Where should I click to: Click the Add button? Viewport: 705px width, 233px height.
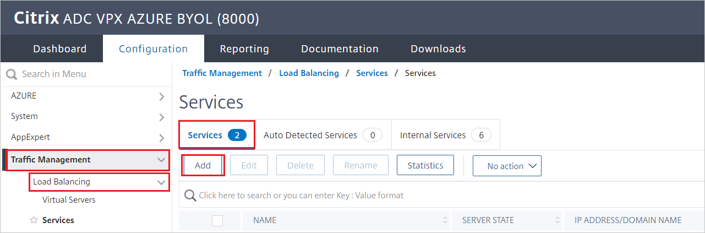coord(203,165)
